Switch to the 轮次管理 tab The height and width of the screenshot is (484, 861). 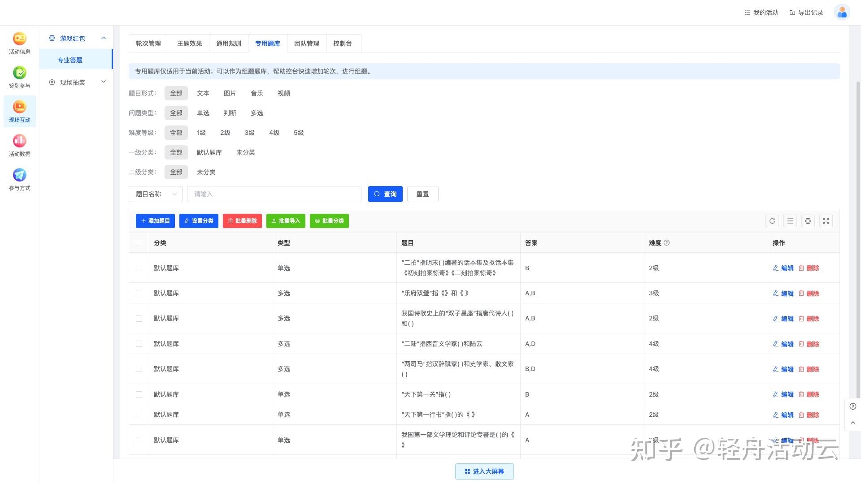point(148,43)
